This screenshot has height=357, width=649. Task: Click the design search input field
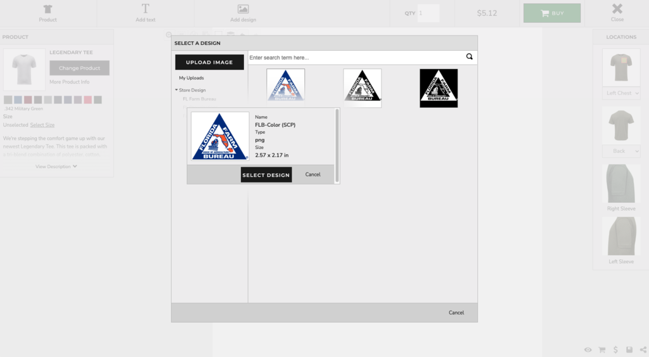click(355, 58)
